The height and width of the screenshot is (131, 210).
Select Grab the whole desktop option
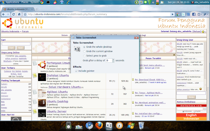[97, 47]
